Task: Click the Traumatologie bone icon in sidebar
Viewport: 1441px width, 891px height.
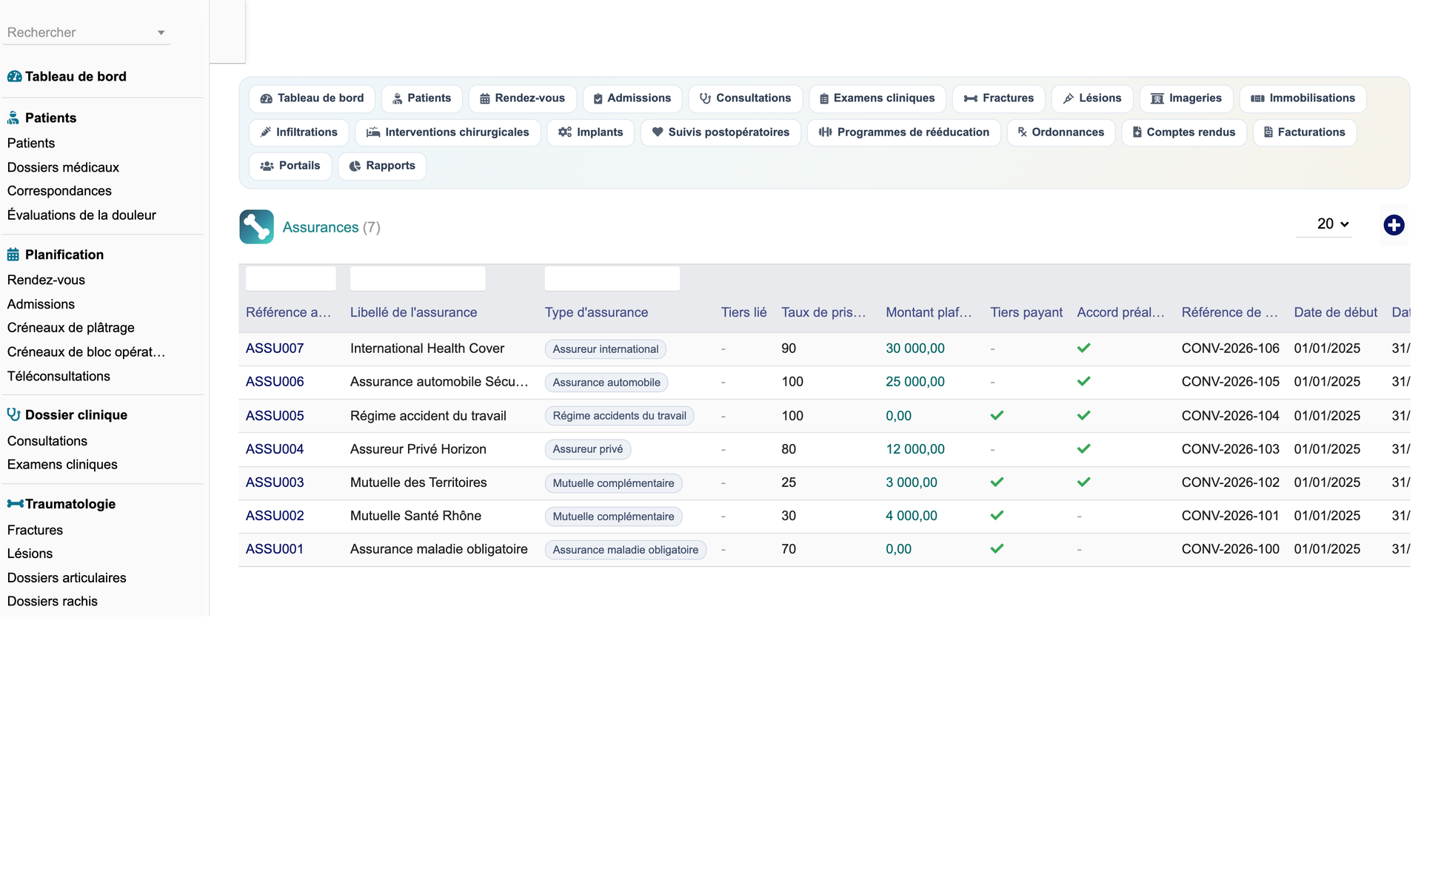Action: click(15, 504)
